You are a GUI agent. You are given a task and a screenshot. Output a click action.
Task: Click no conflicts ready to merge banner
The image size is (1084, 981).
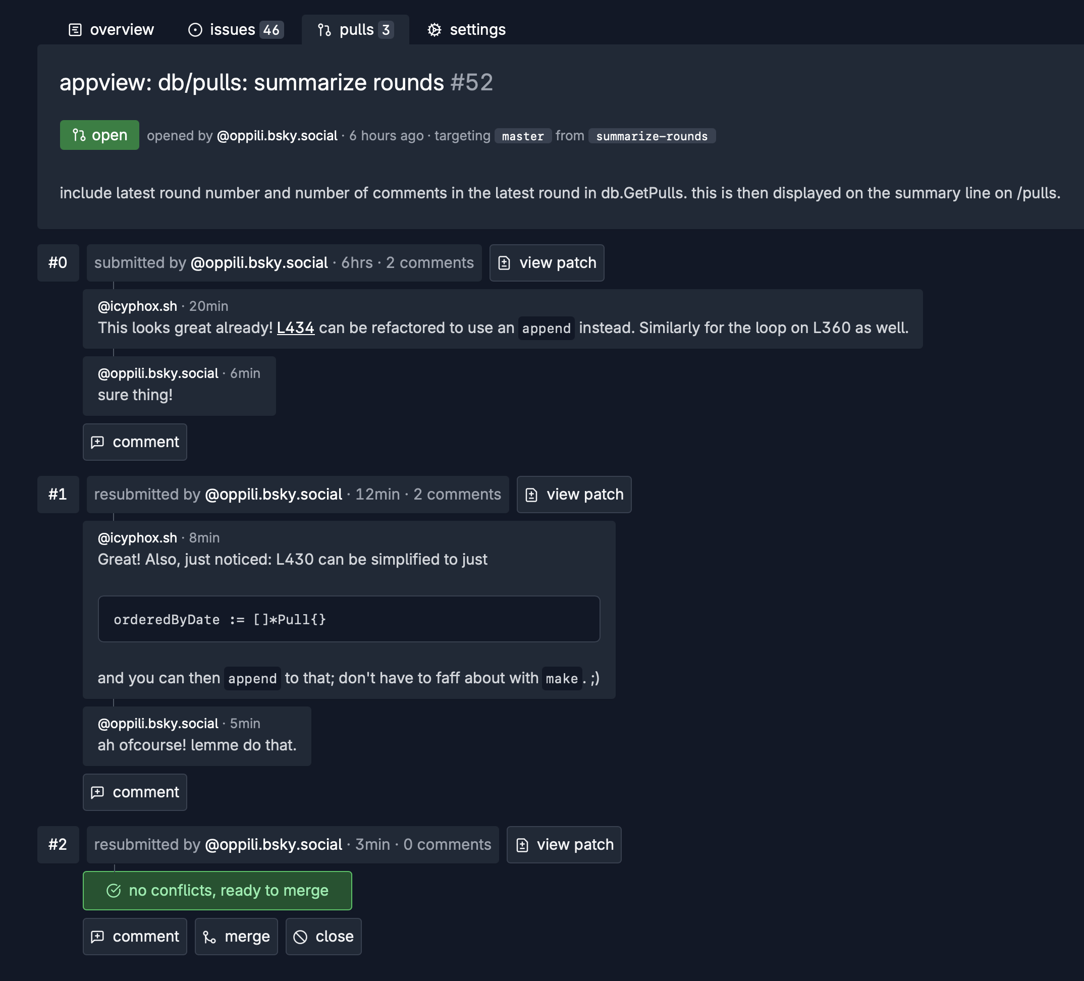(217, 891)
